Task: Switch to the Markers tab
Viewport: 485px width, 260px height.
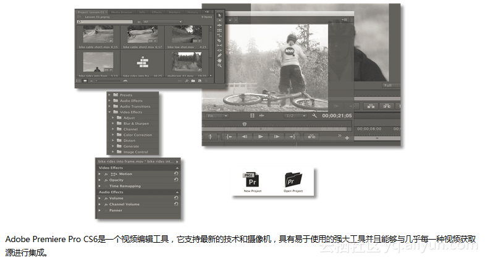Action: pyautogui.click(x=174, y=12)
